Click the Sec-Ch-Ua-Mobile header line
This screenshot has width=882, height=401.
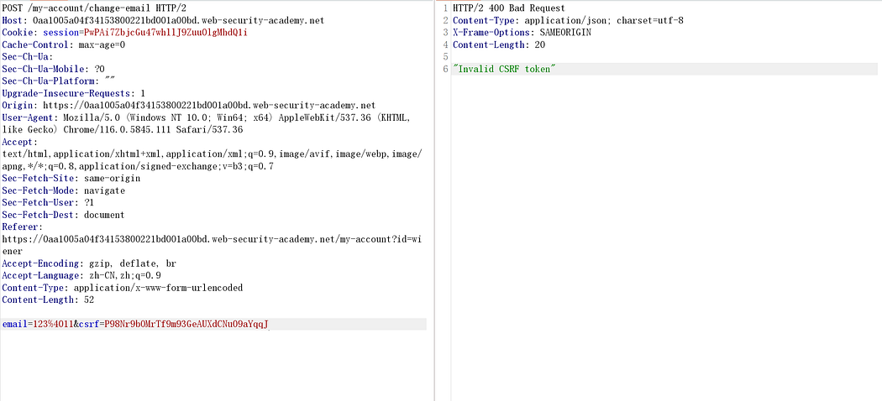[54, 69]
